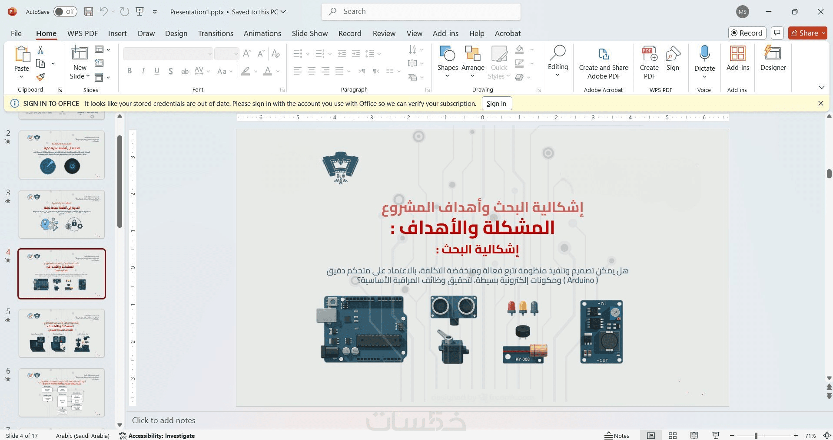This screenshot has width=833, height=440.
Task: Click Accessibility: Investigate status
Action: tap(157, 436)
